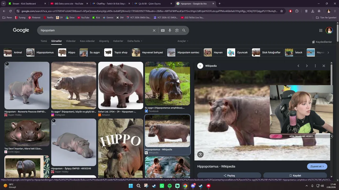Open the on-screen keyboard input tool
Viewport: 339px width, 190px height.
coord(163,30)
